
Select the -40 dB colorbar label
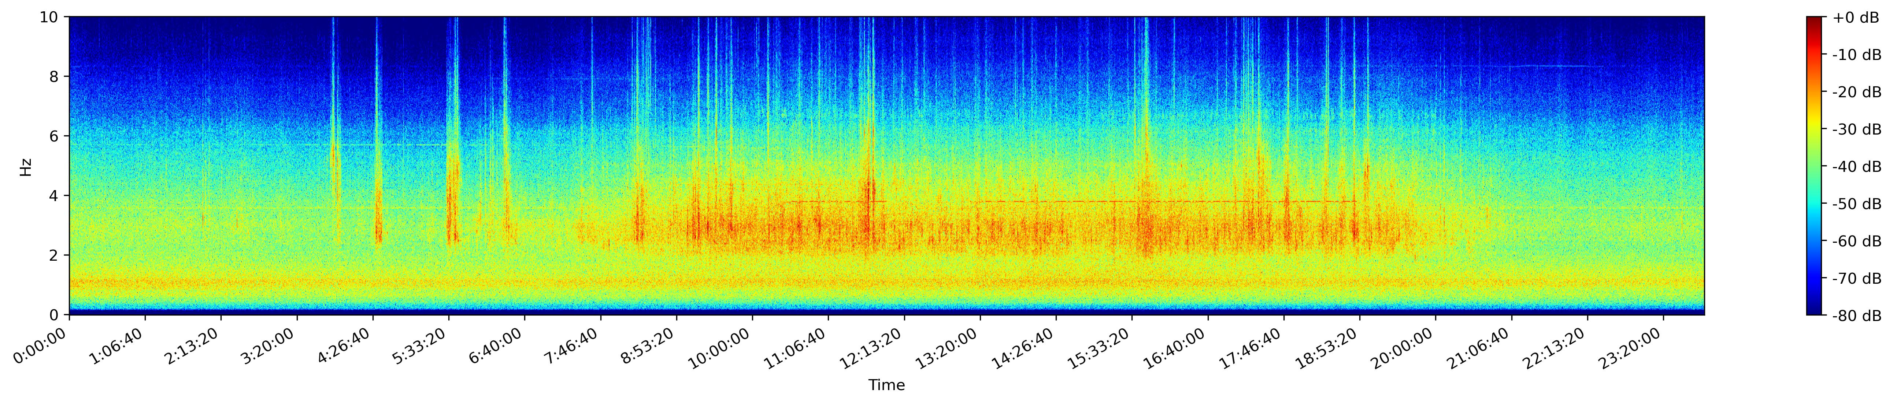1857,166
